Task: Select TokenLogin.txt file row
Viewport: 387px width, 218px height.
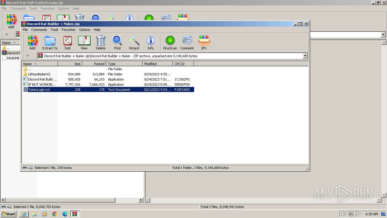Action: pyautogui.click(x=108, y=90)
